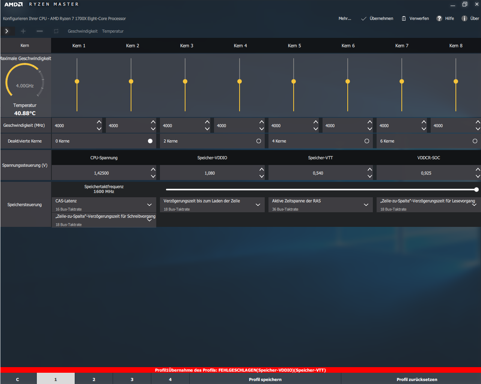
Task: Click Speicher-VDDIO voltage value 1,080
Action: coord(210,173)
